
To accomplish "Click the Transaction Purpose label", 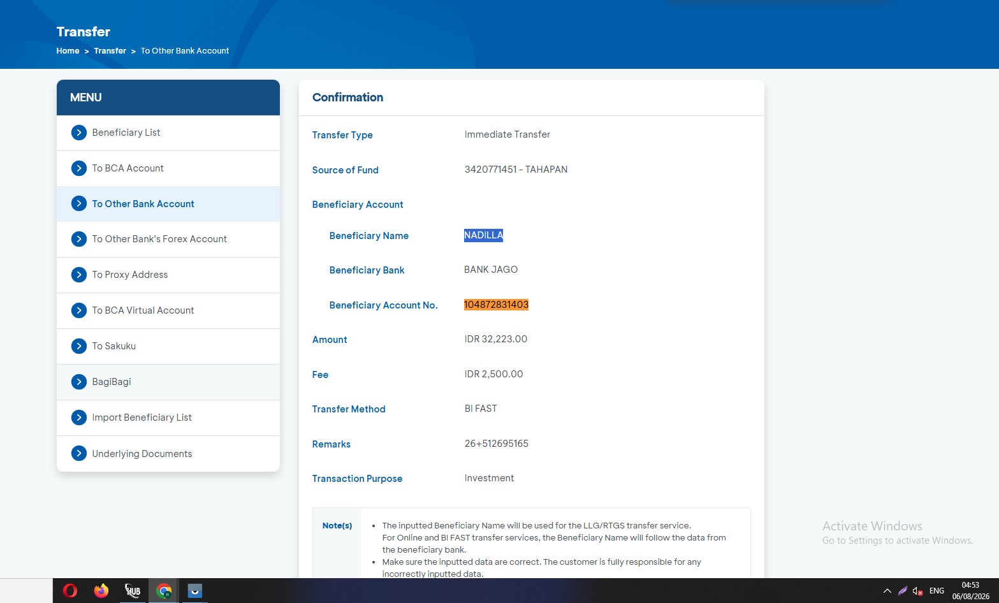I will pos(357,479).
